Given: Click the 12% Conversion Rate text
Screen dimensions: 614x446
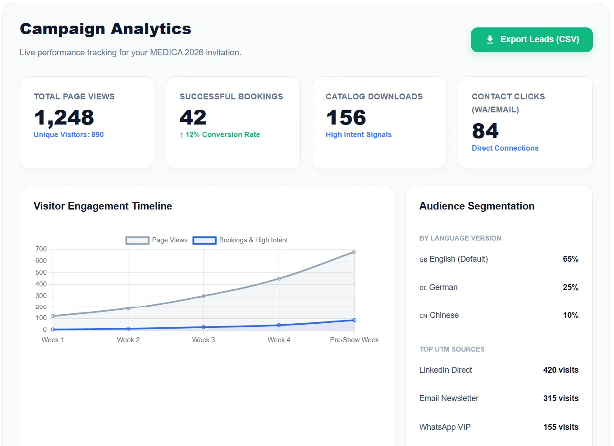Looking at the screenshot, I should pos(220,134).
